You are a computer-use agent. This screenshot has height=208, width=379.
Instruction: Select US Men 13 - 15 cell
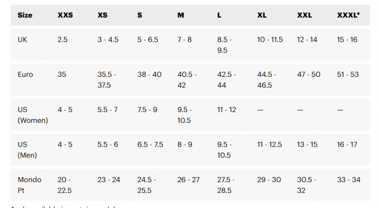(x=307, y=145)
